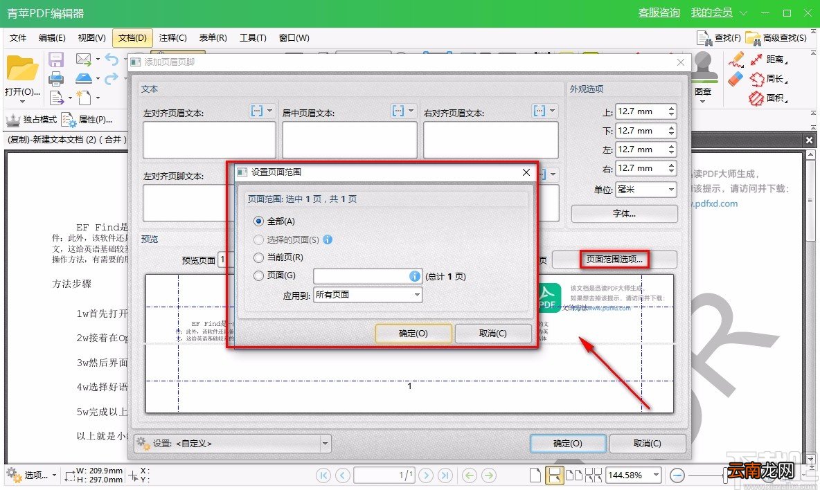Viewport: 820px width, 490px height.
Task: Select the Perimeter measuring tool
Action: point(757,79)
